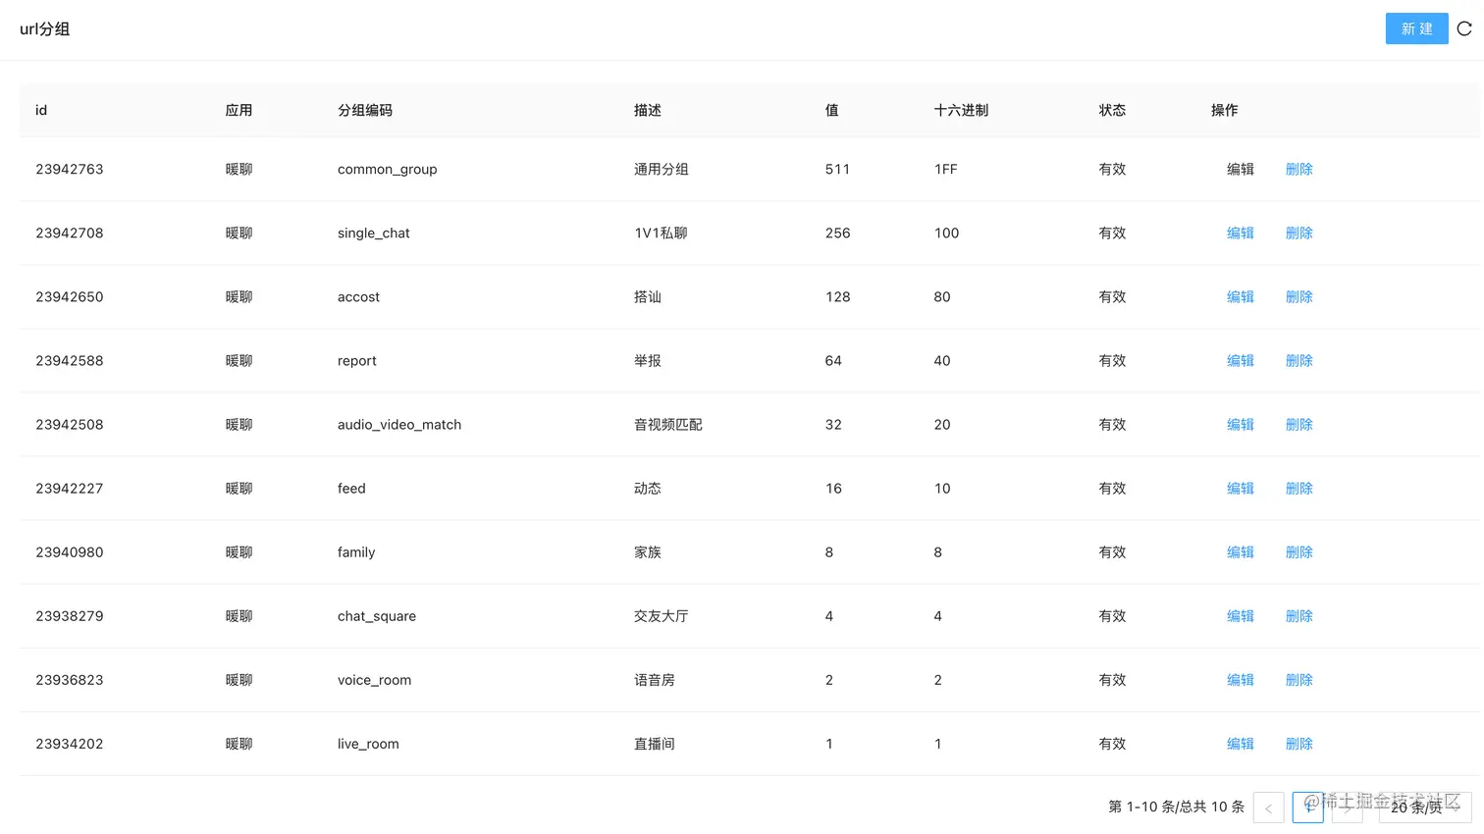
Task: Click the url分组 page title
Action: pos(45,28)
